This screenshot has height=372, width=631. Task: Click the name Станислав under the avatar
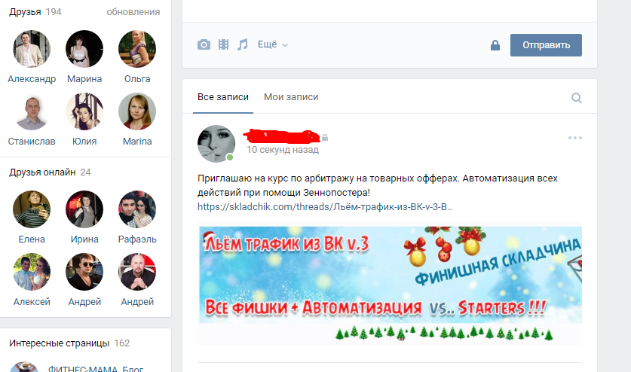[x=32, y=141]
